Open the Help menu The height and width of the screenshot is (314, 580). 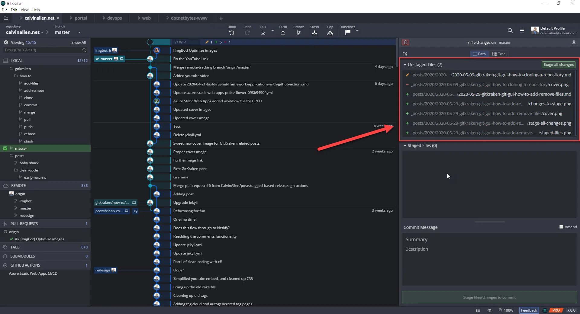click(36, 10)
